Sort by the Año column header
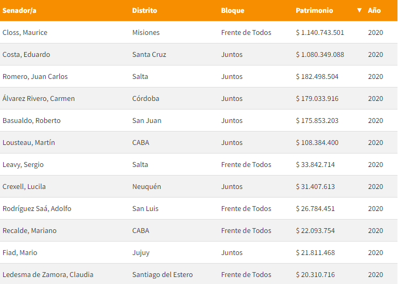Screen dimensions: 398x284 point(374,10)
